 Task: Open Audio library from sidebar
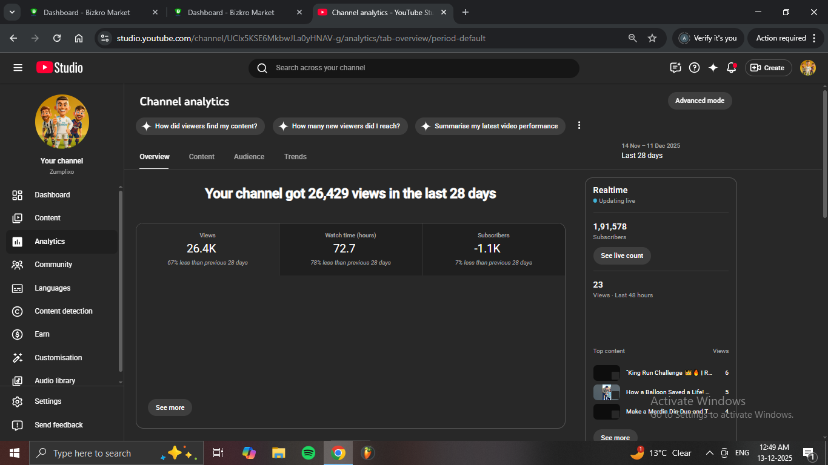(x=55, y=381)
